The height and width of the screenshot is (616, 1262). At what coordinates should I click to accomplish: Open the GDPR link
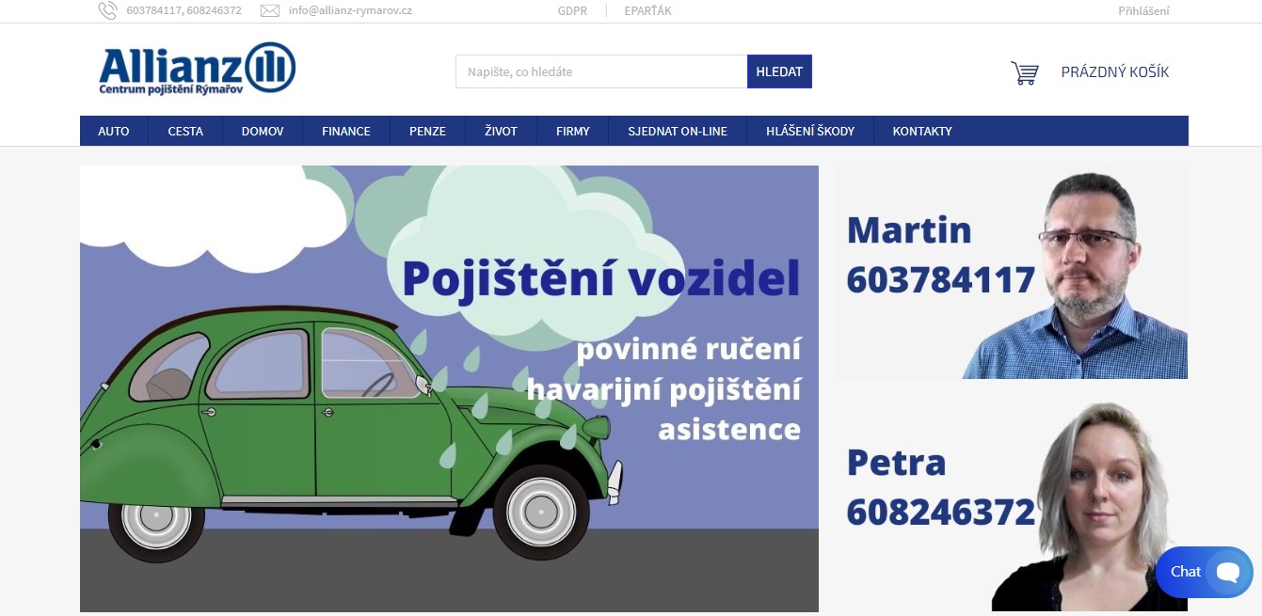point(572,11)
